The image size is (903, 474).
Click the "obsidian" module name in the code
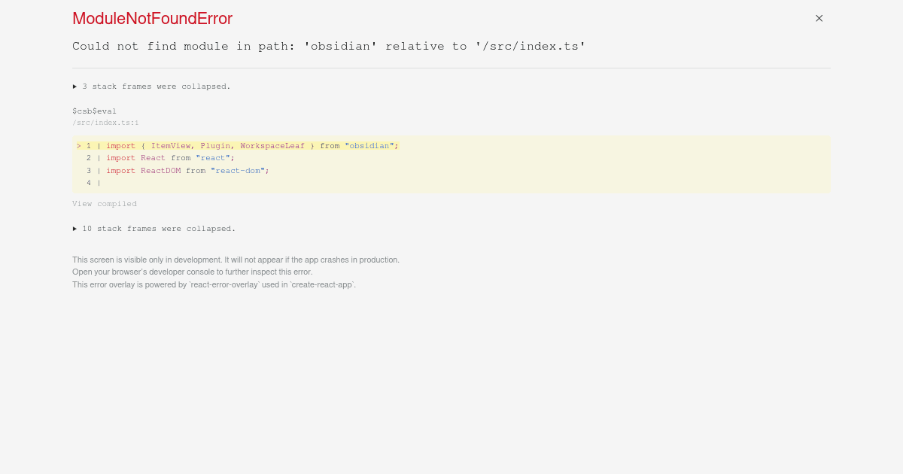369,145
